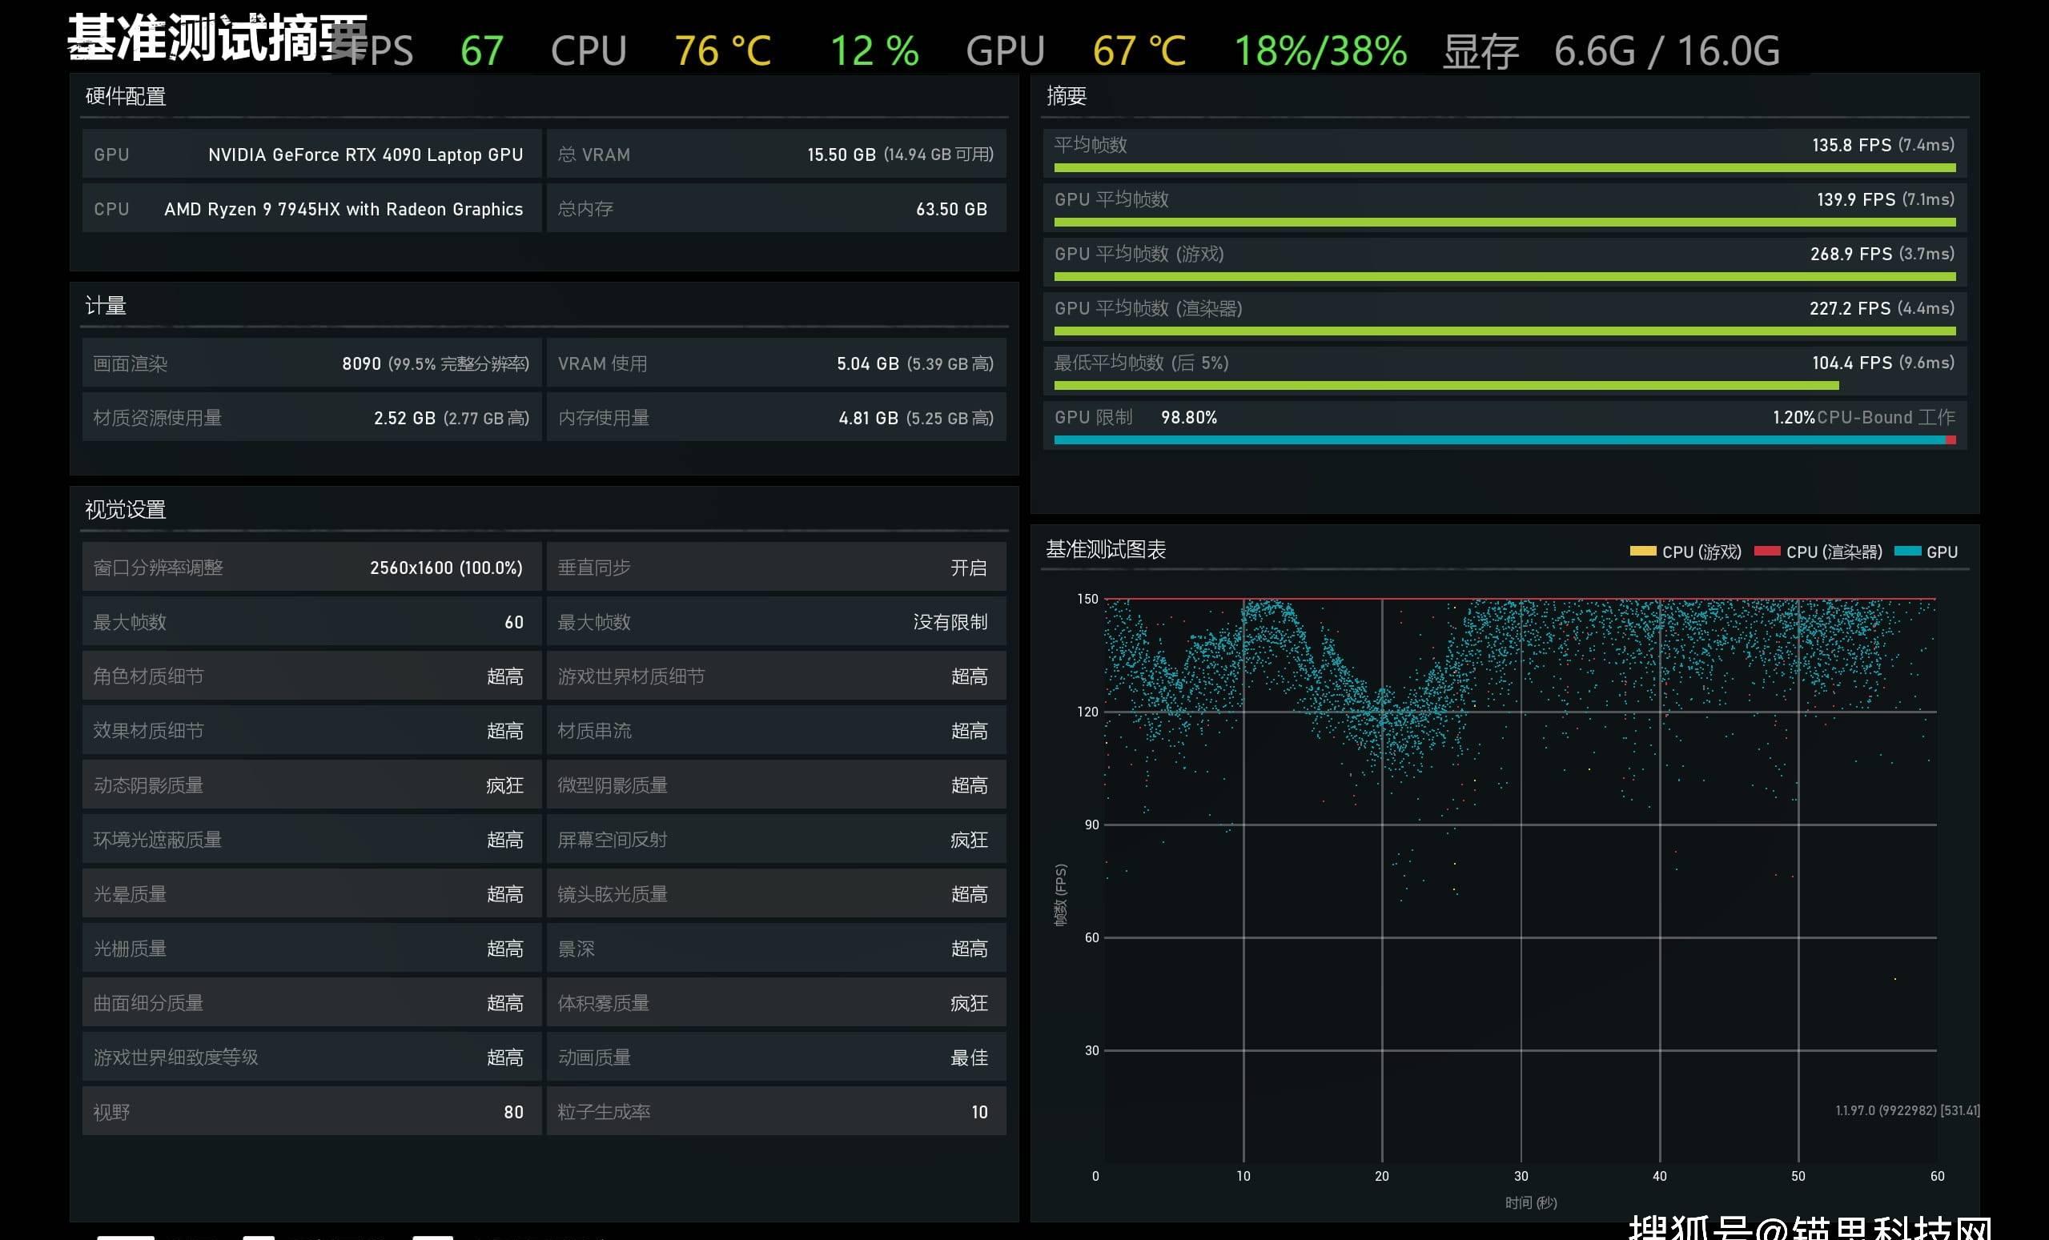Click the 视野 80 row

pyautogui.click(x=311, y=1112)
